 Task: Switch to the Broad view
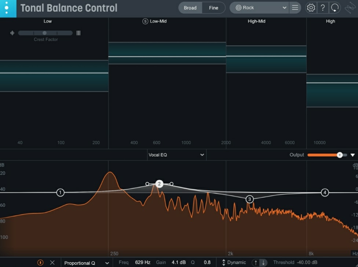(190, 8)
